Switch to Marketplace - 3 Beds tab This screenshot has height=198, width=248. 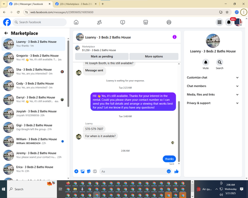click(76, 4)
